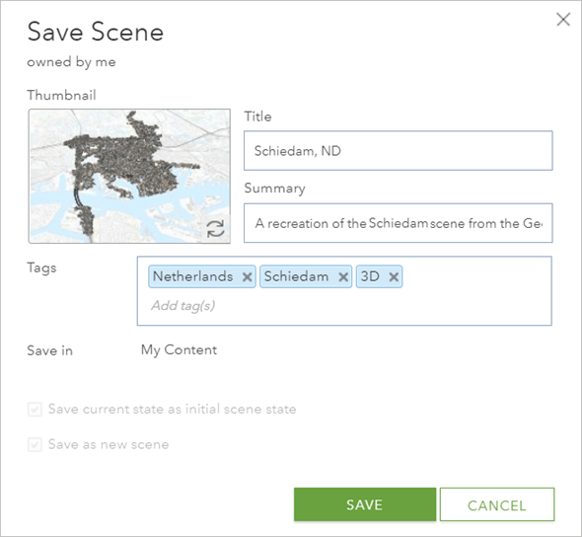Refresh the scene thumbnail icon

(215, 229)
